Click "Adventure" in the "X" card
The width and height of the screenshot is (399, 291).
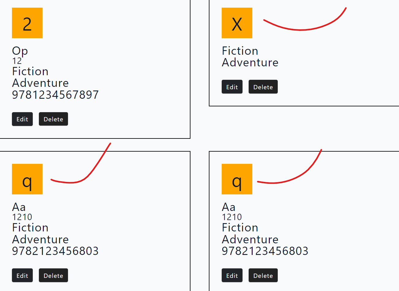tap(250, 62)
